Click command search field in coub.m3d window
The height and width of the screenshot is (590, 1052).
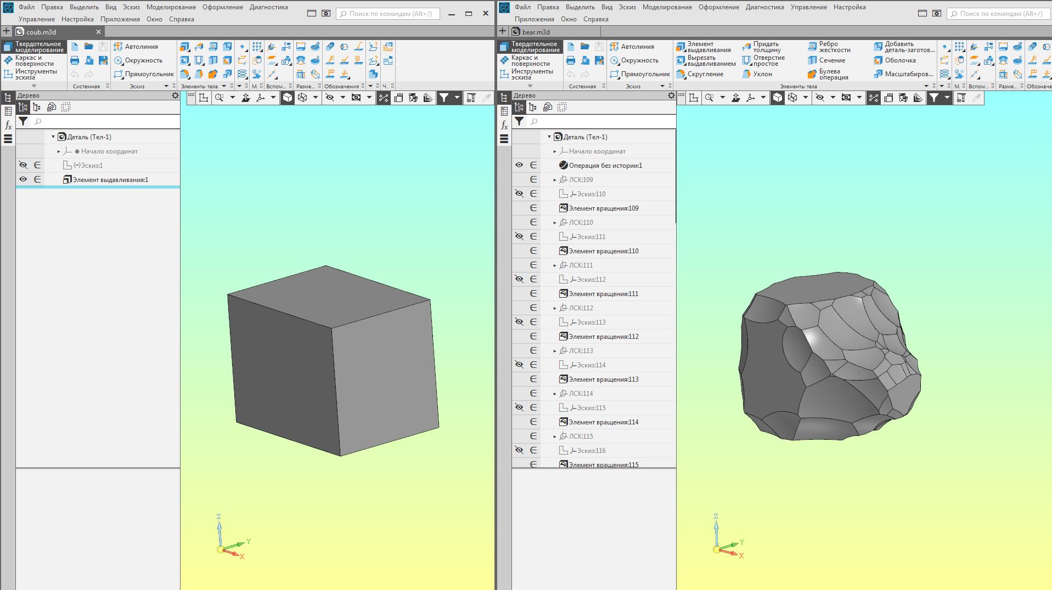point(388,13)
